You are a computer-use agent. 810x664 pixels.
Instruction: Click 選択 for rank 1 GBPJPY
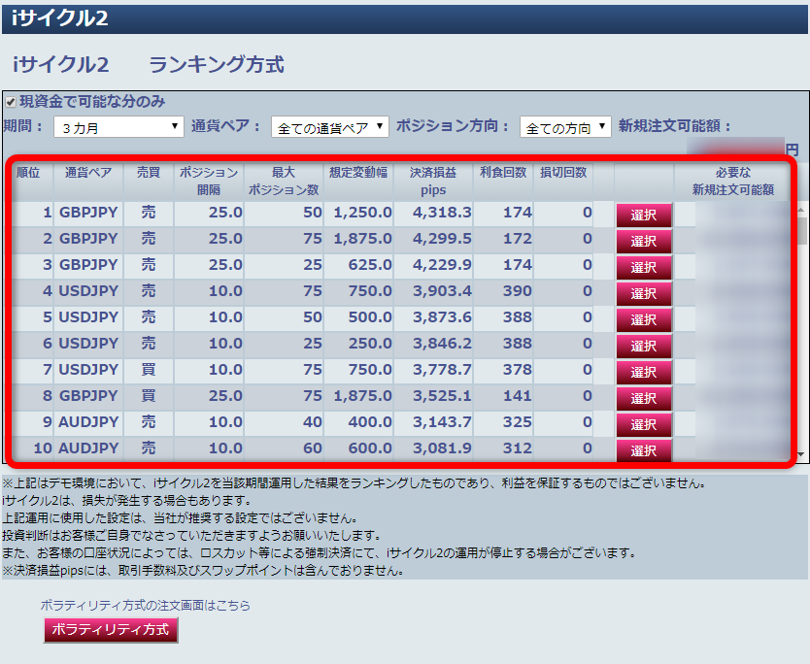[643, 214]
